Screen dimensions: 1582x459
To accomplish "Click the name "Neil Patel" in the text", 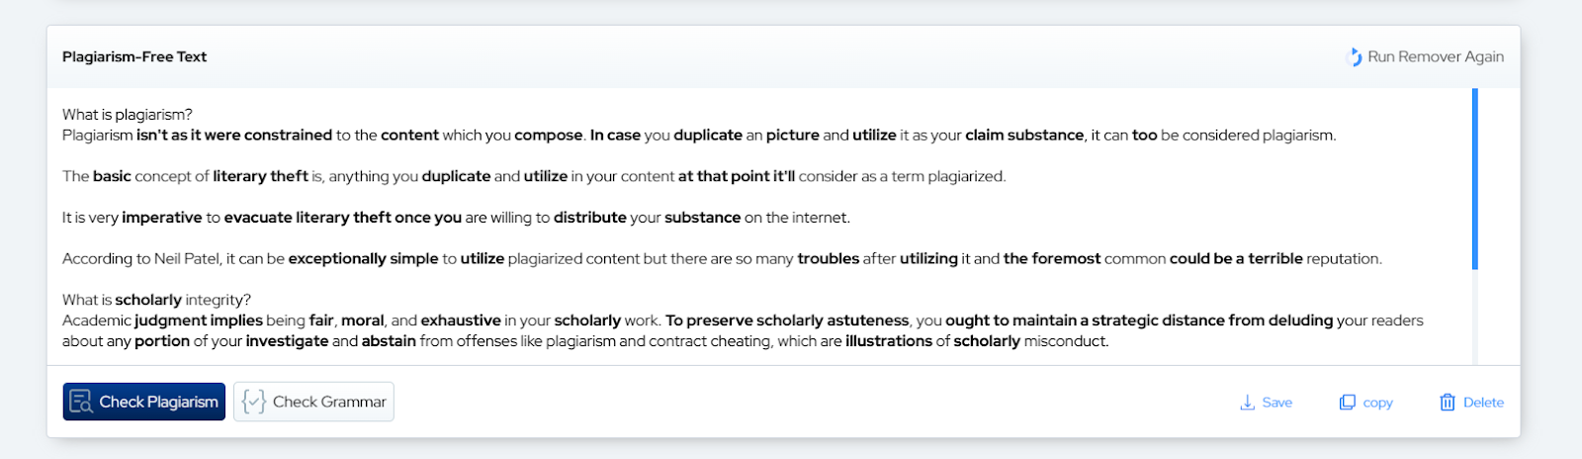I will (187, 259).
